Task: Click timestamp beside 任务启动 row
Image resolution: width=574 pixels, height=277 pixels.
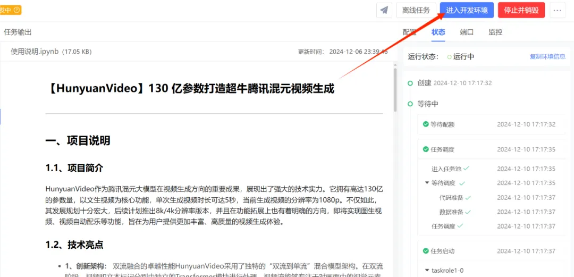Action: pyautogui.click(x=526, y=251)
